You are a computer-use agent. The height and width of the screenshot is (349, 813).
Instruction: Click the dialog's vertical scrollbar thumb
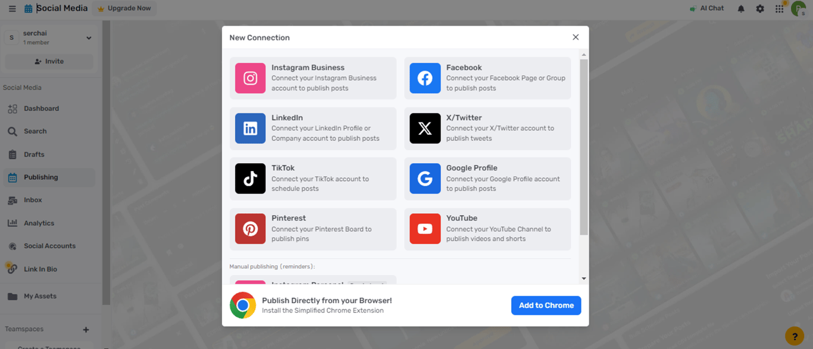click(584, 147)
